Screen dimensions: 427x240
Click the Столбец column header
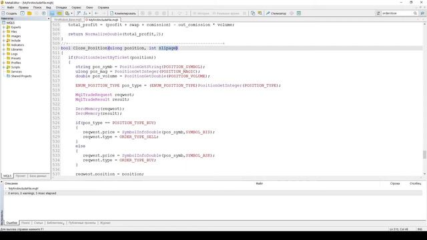[x=415, y=183]
